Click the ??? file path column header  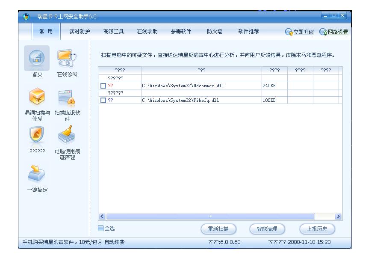coord(201,70)
